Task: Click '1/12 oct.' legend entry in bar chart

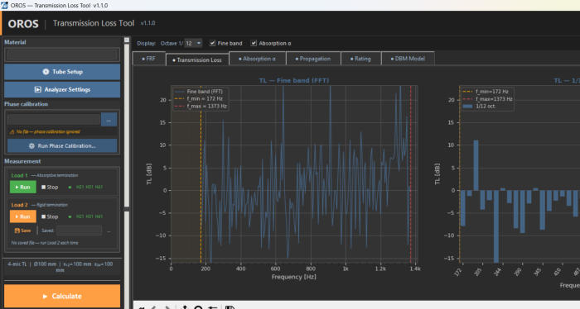Action: 480,107
